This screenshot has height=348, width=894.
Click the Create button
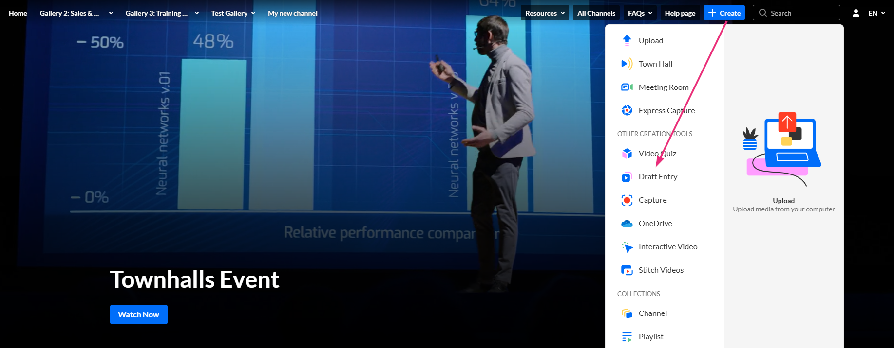point(724,13)
